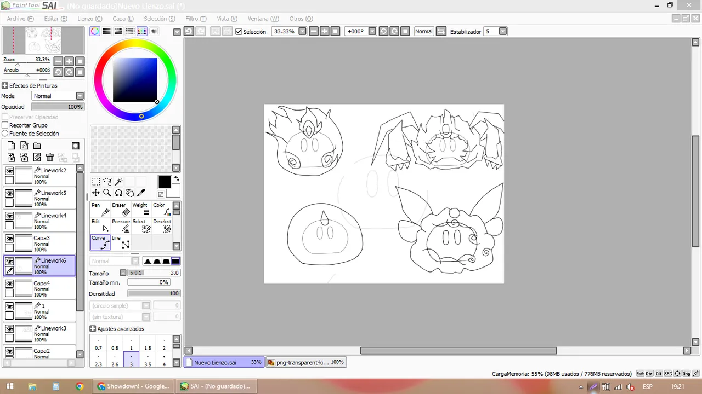Image resolution: width=702 pixels, height=394 pixels.
Task: Open the Filtro menu
Action: click(x=196, y=19)
